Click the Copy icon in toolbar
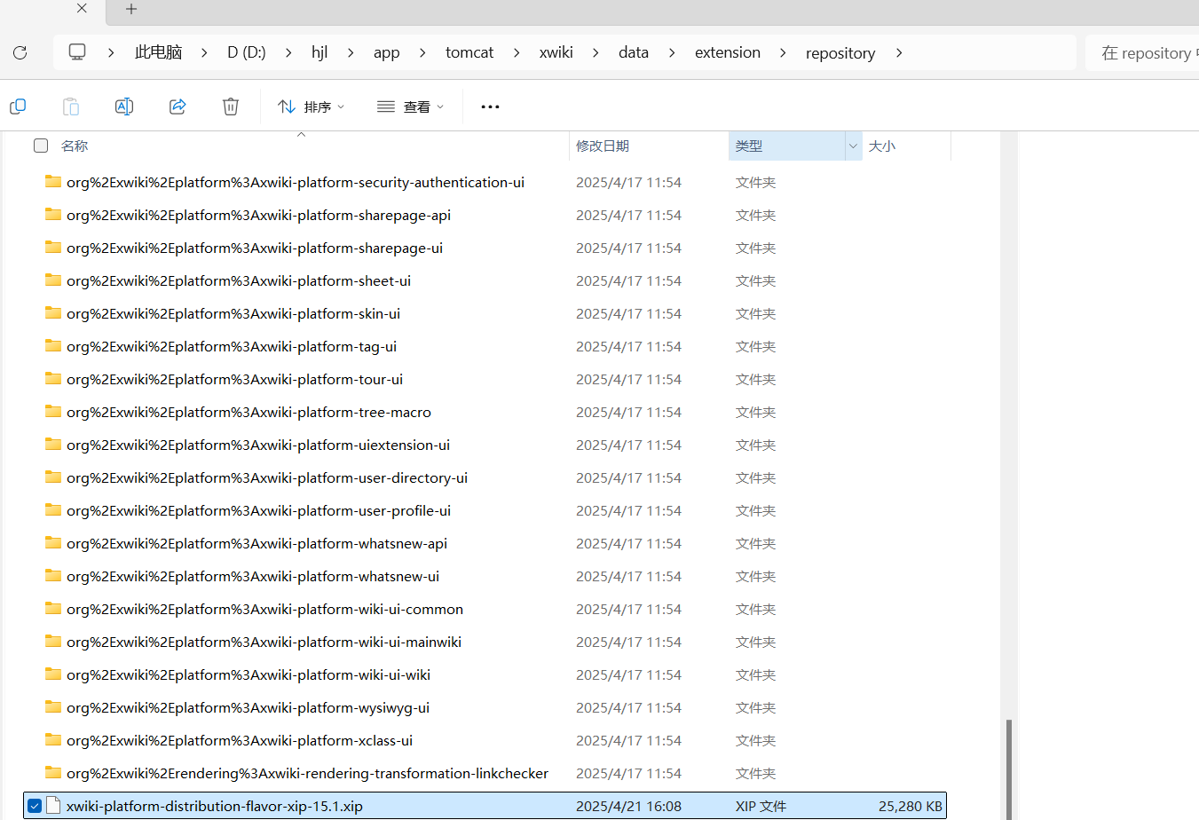The height and width of the screenshot is (820, 1199). [18, 106]
